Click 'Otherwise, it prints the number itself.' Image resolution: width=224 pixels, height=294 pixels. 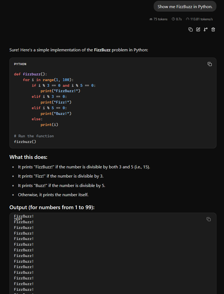(x=53, y=195)
